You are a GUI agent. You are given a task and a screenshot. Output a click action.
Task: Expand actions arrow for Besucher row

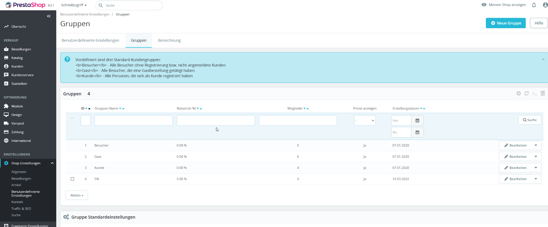pyautogui.click(x=536, y=146)
